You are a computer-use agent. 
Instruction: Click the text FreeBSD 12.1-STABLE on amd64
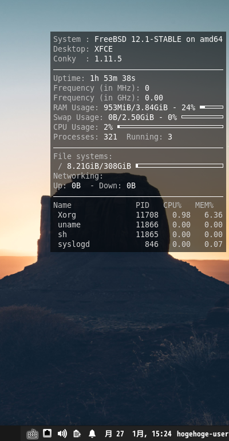pos(159,40)
